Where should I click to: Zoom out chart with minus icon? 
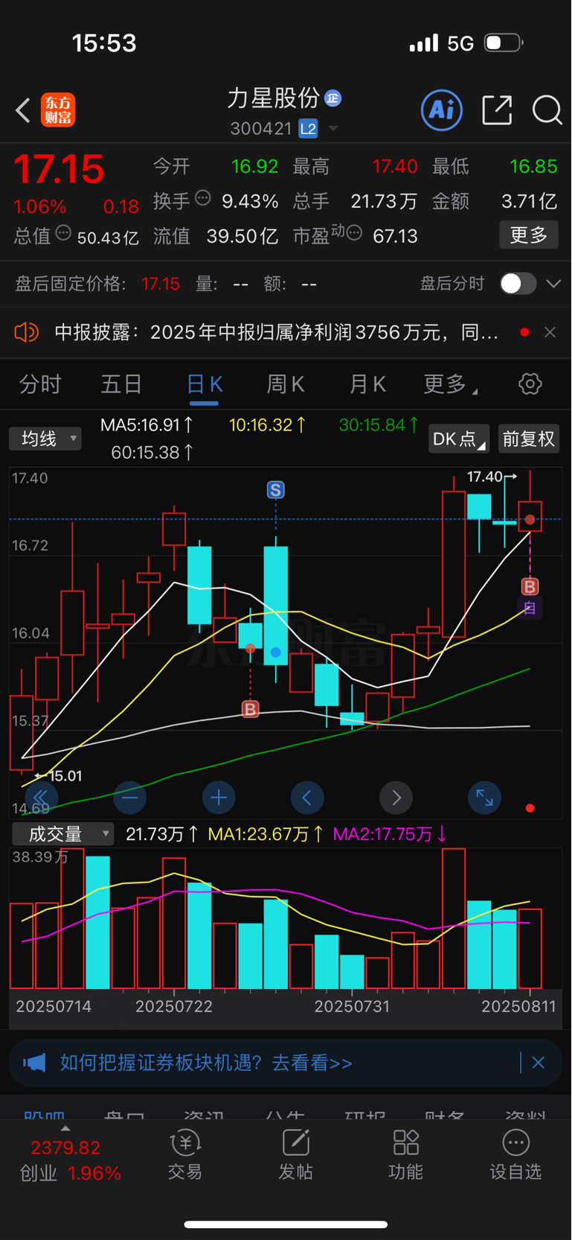130,798
